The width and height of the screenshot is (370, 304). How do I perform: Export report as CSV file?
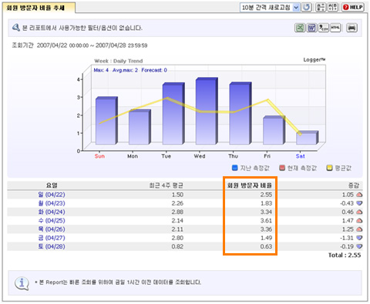click(324, 28)
